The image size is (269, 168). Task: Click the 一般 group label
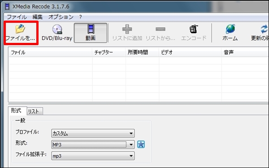(x=20, y=121)
